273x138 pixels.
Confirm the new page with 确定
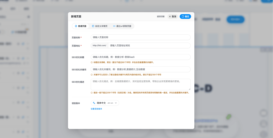click(x=185, y=16)
